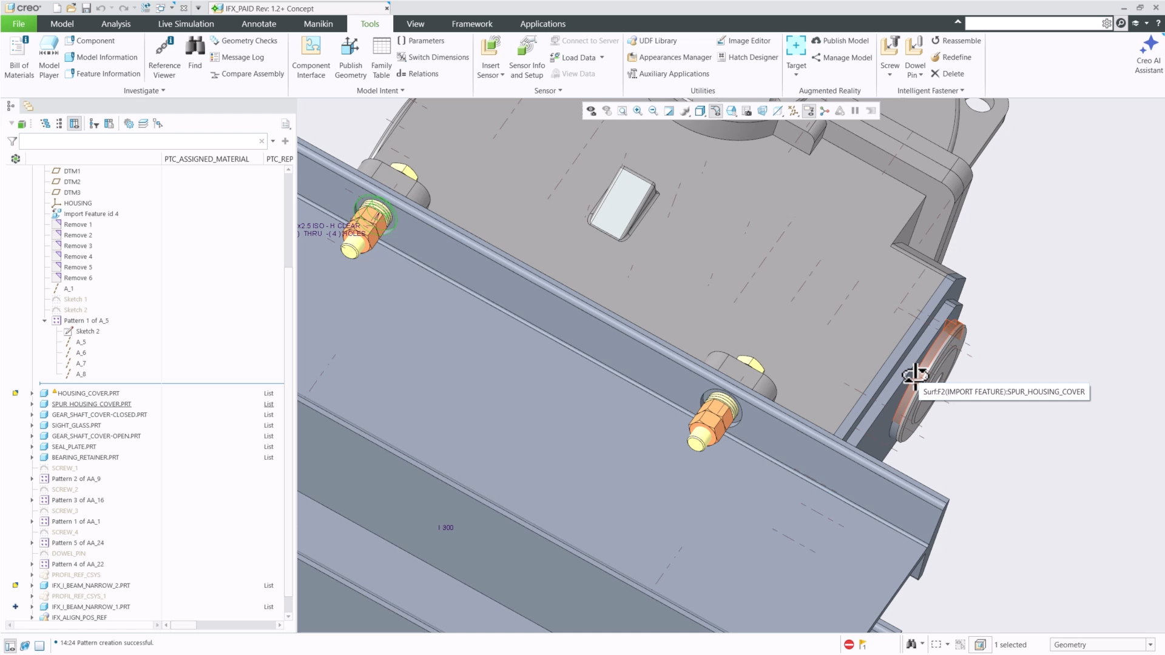Viewport: 1165px width, 655px height.
Task: Toggle spin center display in graphics toolbar
Action: click(824, 111)
